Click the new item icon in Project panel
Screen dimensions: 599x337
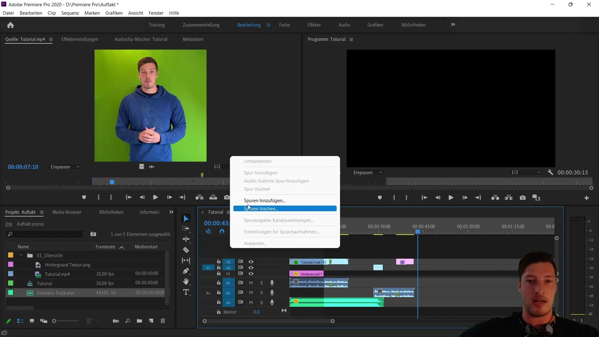151,321
